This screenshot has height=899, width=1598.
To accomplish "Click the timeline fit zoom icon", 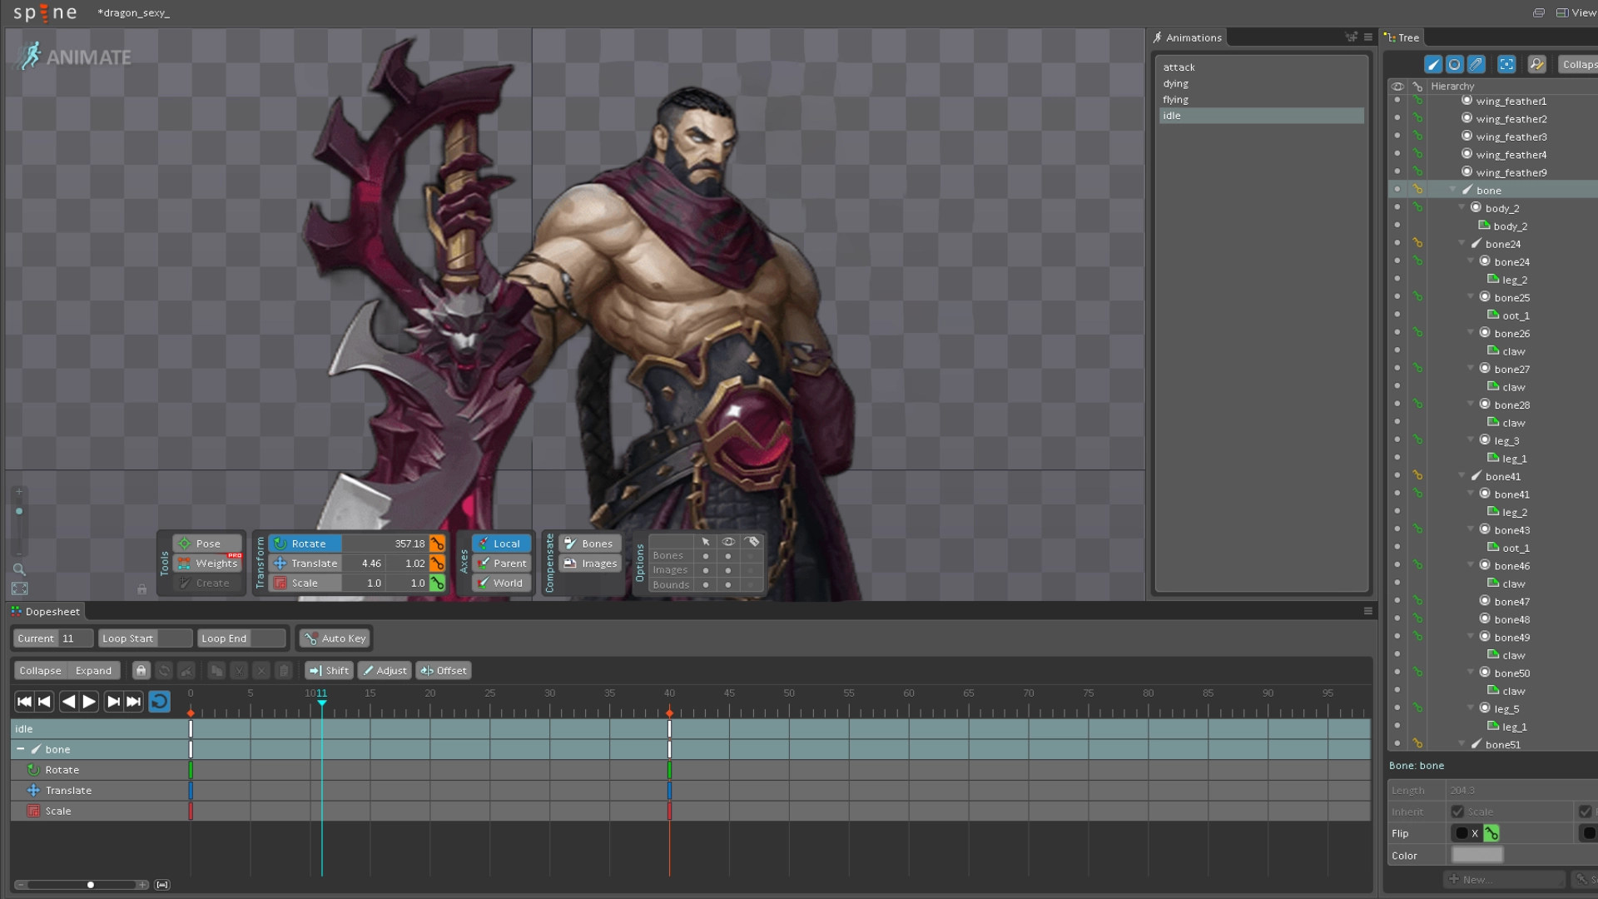I will click(162, 885).
